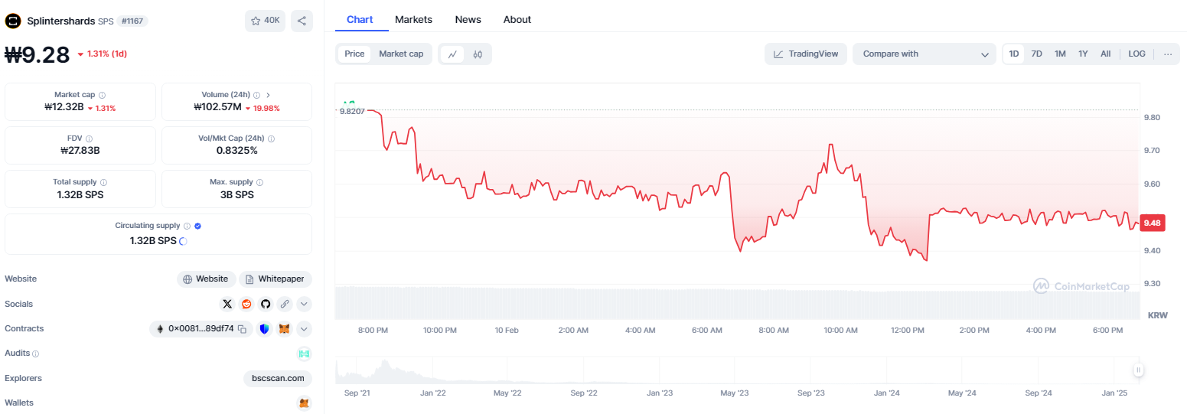This screenshot has width=1187, height=414.
Task: Share this coin page via share icon
Action: coord(302,21)
